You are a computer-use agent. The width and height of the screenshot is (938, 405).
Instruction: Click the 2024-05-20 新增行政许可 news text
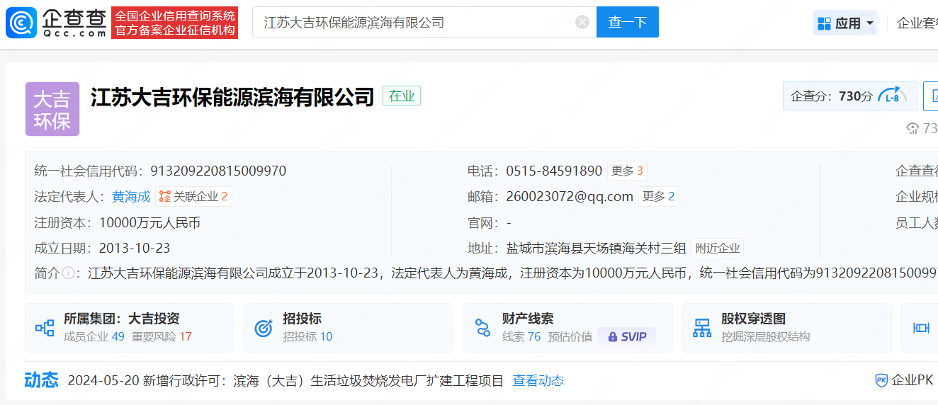tap(286, 381)
